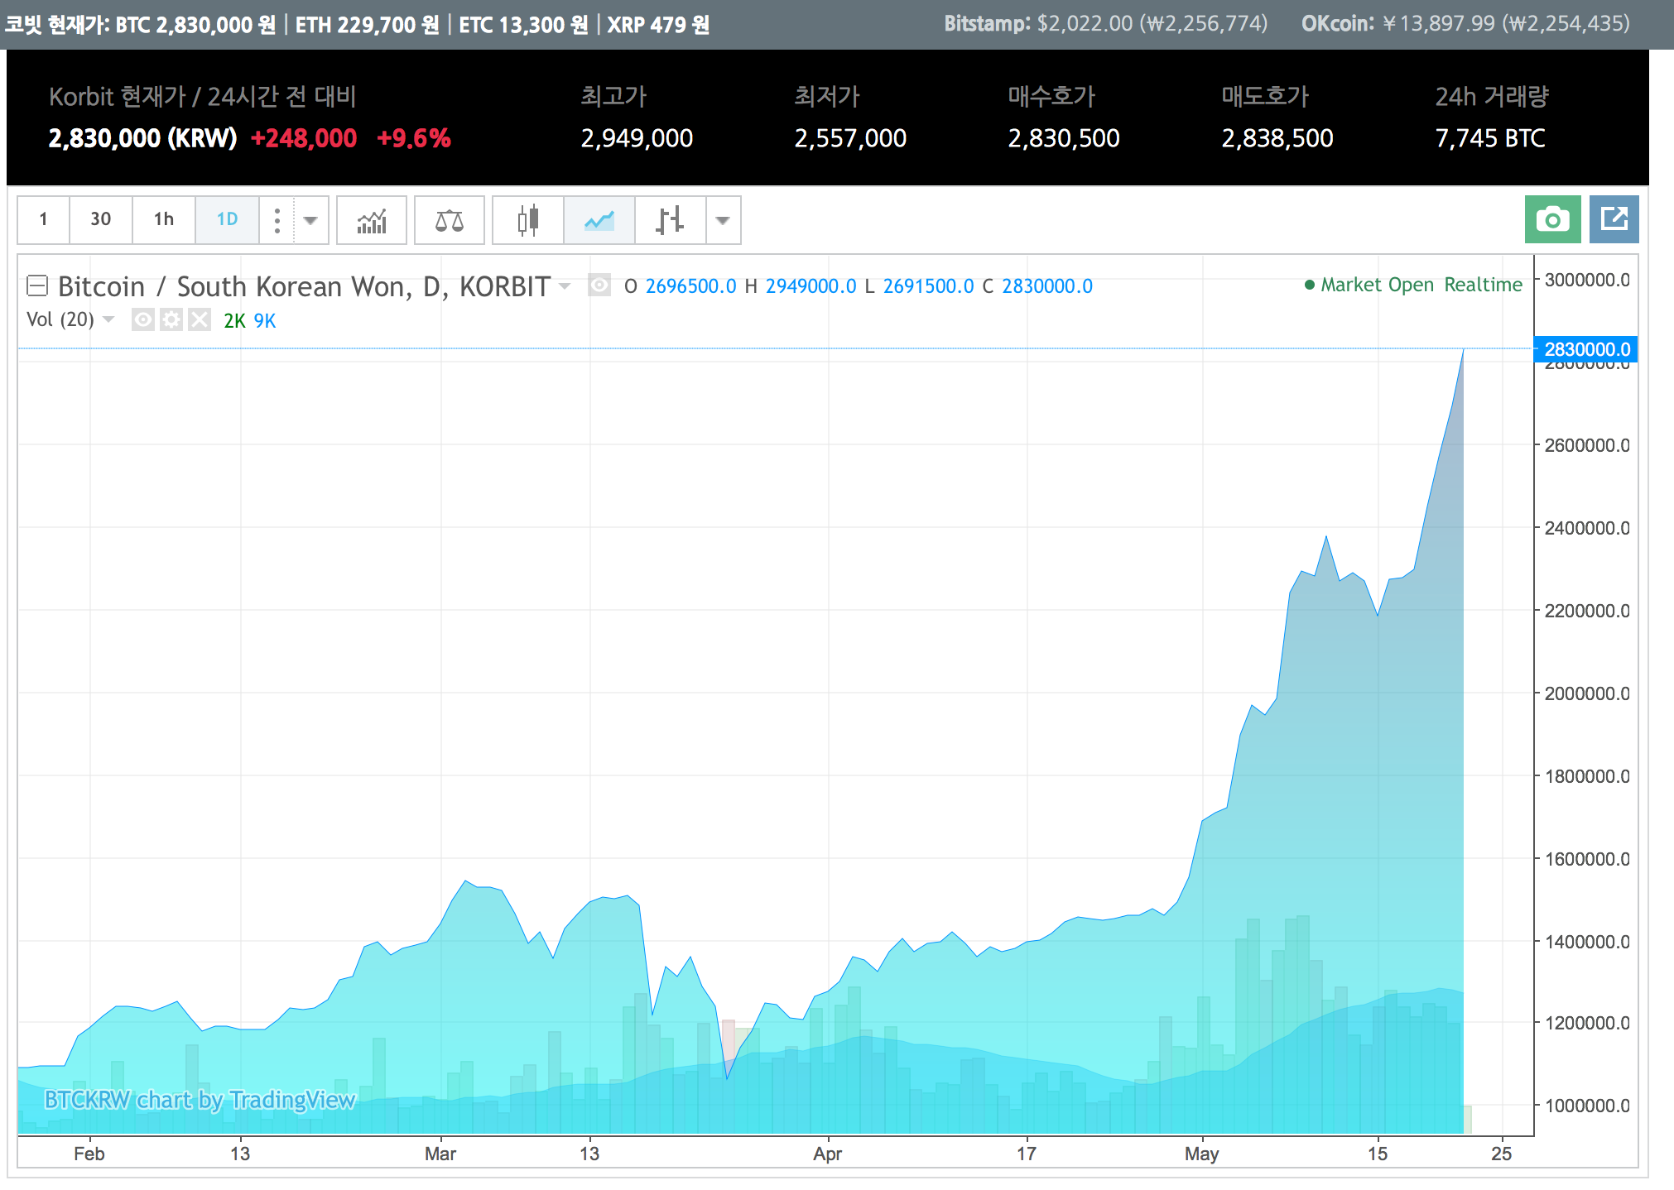The width and height of the screenshot is (1674, 1190).
Task: Click the 1000000.0 price axis label
Action: pyautogui.click(x=1587, y=1106)
